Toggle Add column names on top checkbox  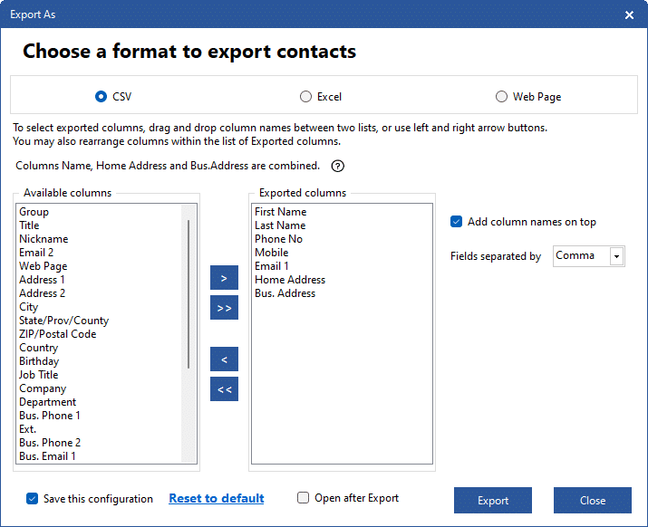(x=456, y=222)
